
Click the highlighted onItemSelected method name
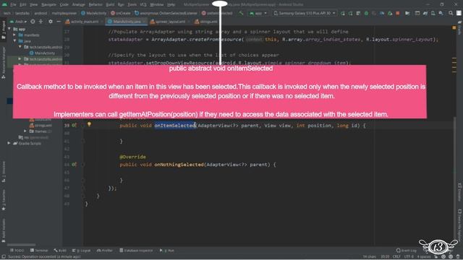click(175, 125)
